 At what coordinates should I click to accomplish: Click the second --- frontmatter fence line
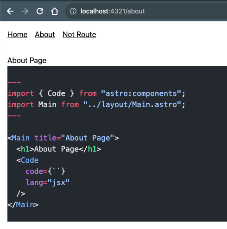point(14,116)
